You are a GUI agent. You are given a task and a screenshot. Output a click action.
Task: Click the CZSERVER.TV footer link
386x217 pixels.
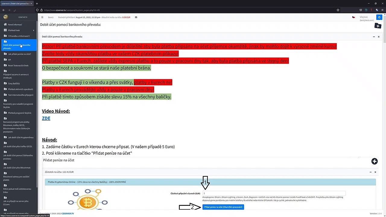click(x=68, y=214)
